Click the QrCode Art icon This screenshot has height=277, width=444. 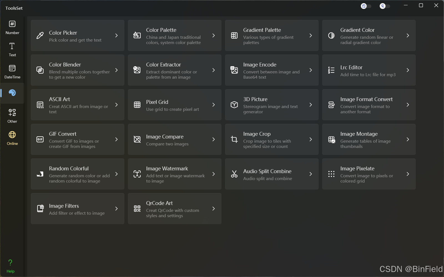(137, 209)
